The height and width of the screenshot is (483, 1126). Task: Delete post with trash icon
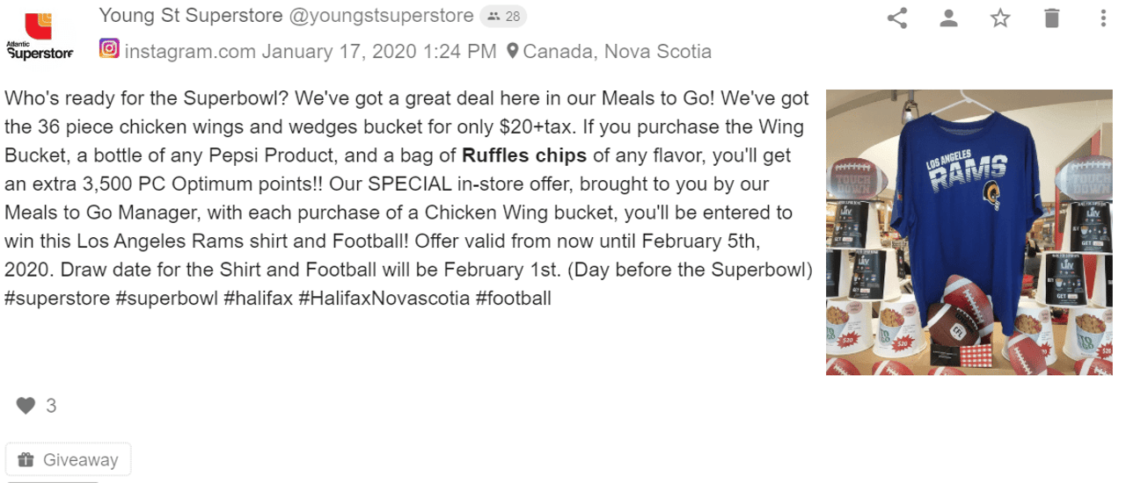[1052, 18]
